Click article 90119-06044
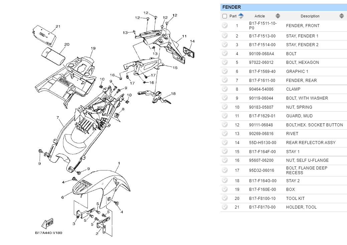Viewport: 347px width, 245px height. [261, 98]
